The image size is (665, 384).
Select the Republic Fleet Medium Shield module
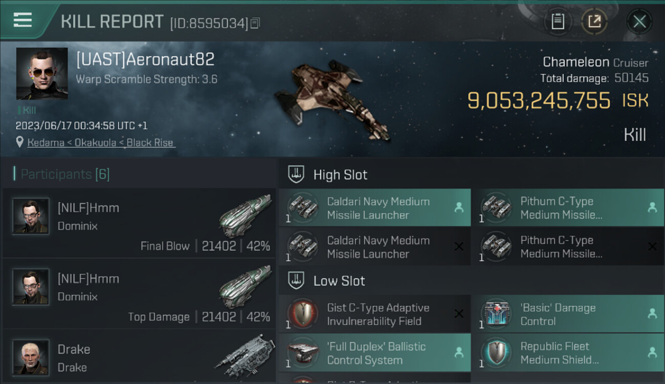[568, 353]
